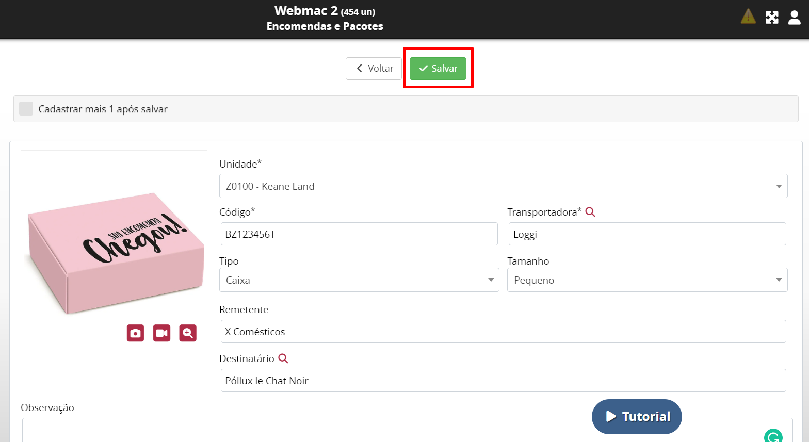Viewport: 809px width, 442px height.
Task: Focus the Remetente text field
Action: 503,332
